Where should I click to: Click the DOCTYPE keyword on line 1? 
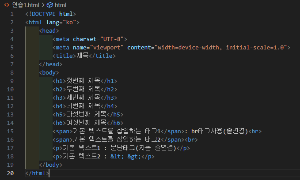tap(43, 14)
